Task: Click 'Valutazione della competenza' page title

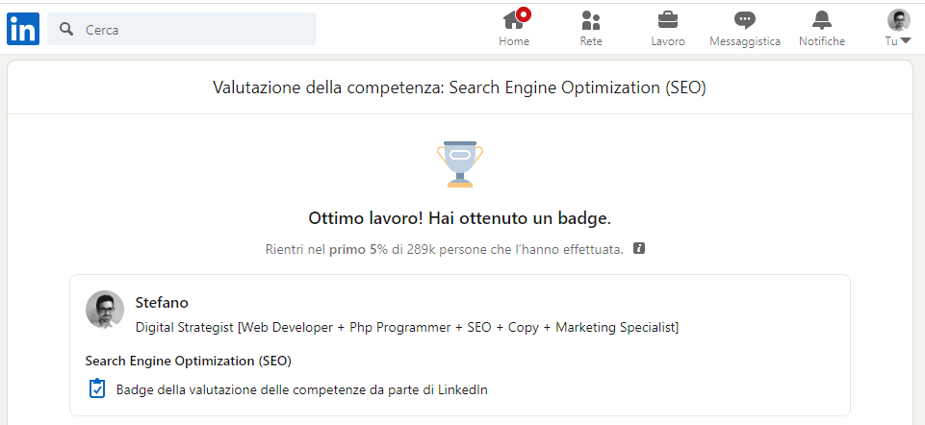Action: click(459, 87)
